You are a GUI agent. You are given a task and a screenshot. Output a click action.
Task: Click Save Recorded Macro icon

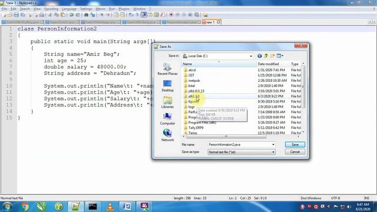pos(197,15)
